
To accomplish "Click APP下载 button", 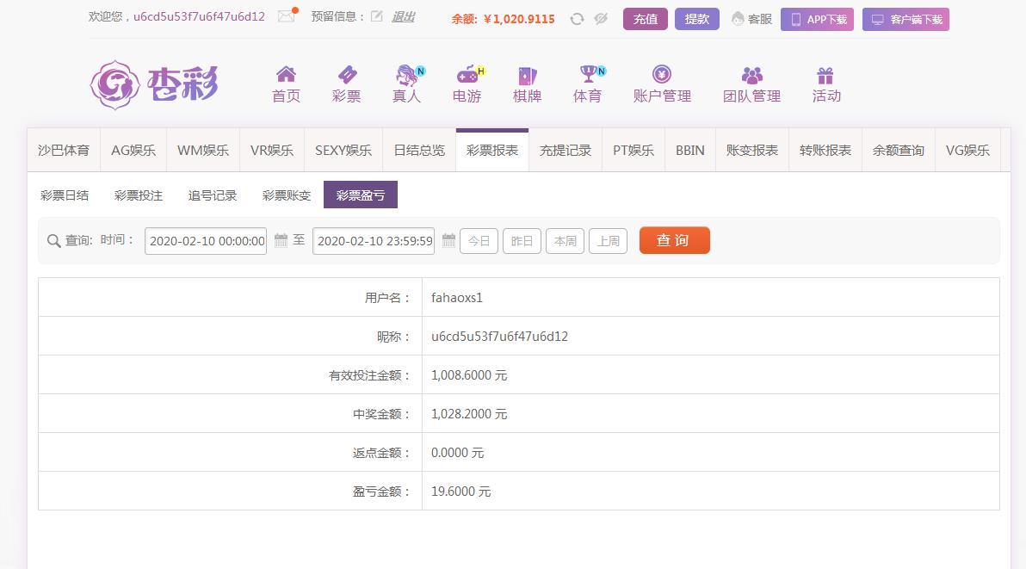I will (x=817, y=19).
